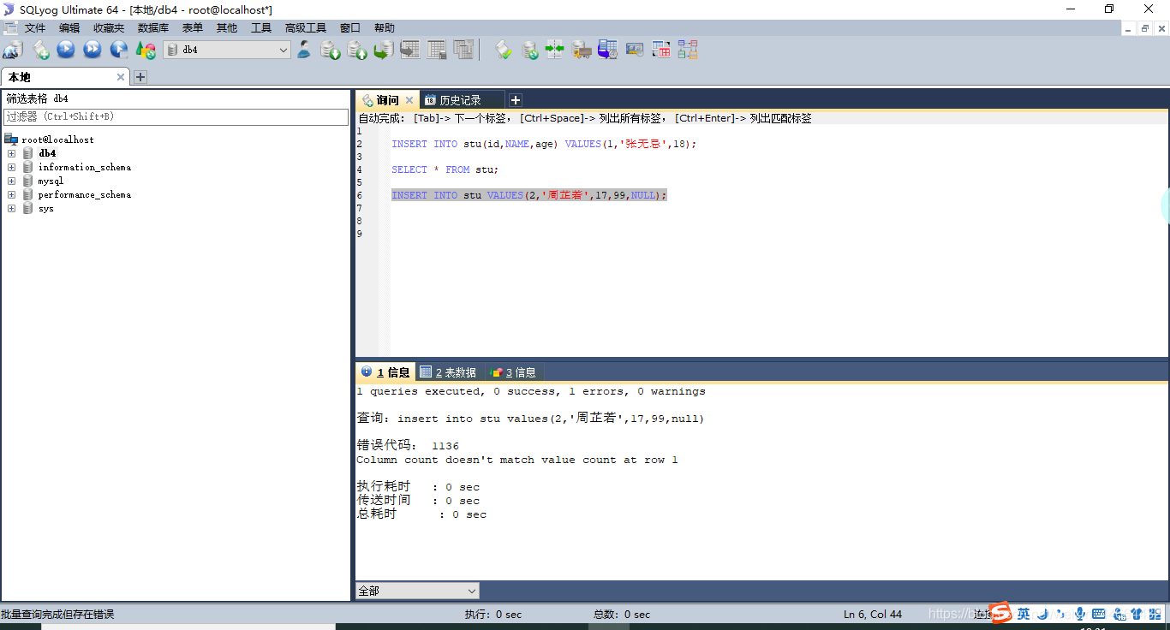Open the 文件 menu
Screen dimensions: 1170x630
click(x=35, y=28)
